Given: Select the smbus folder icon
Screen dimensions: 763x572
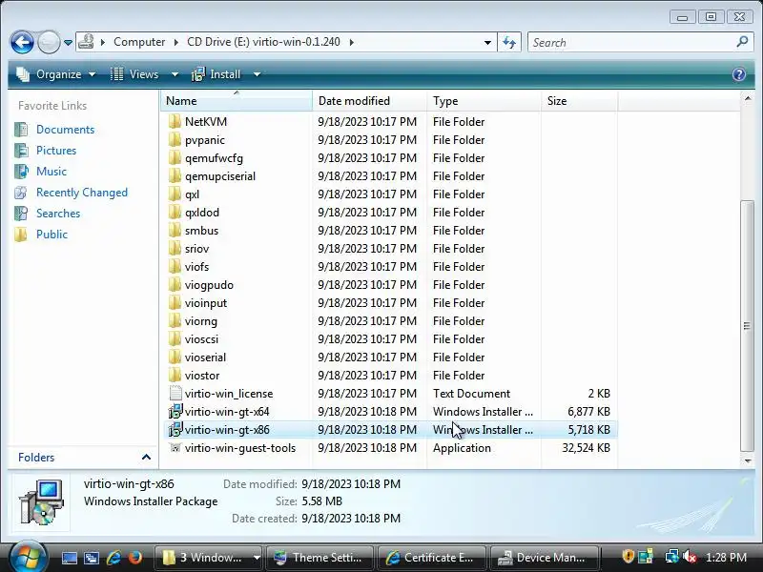Looking at the screenshot, I should (x=175, y=230).
